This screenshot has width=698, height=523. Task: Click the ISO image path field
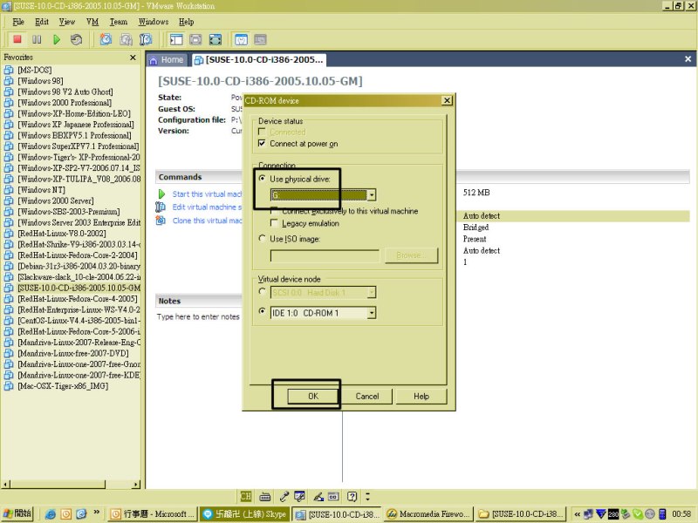point(325,255)
